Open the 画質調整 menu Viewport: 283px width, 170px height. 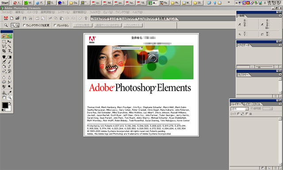click(x=47, y=12)
